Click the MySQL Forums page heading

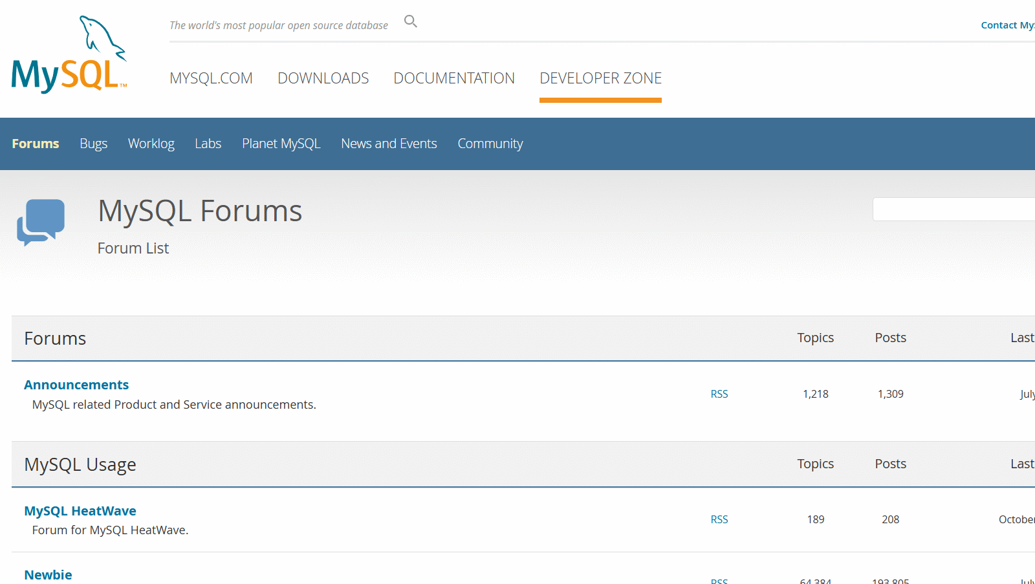(200, 211)
